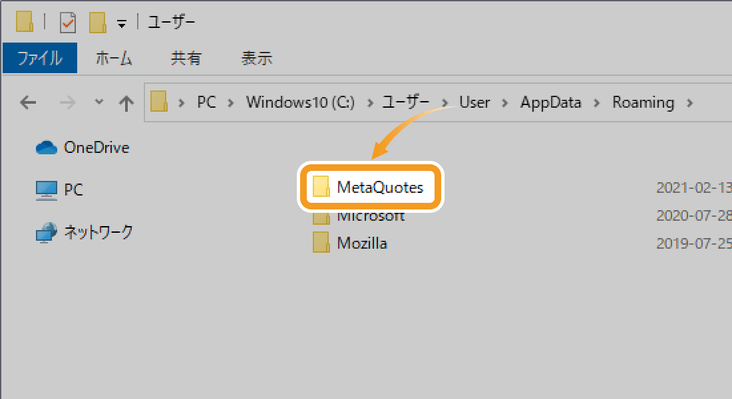Image resolution: width=732 pixels, height=399 pixels.
Task: Open recent locations dropdown chevron
Action: click(x=99, y=102)
